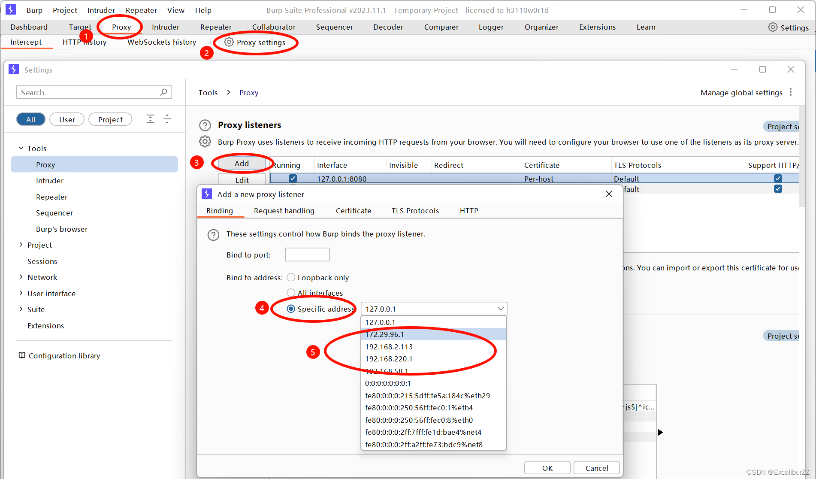The height and width of the screenshot is (479, 816).
Task: Collapse all settings sections icon
Action: click(x=167, y=119)
